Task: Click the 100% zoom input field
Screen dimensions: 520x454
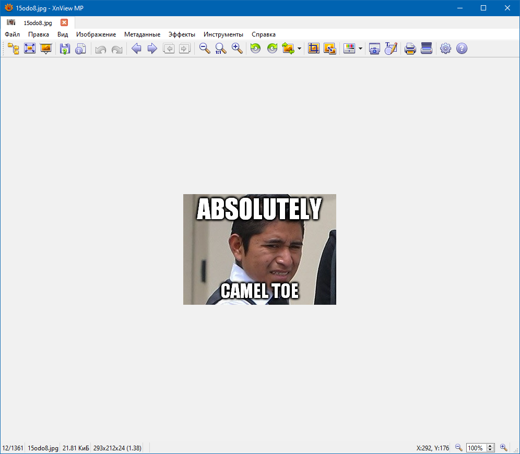Action: [x=476, y=448]
